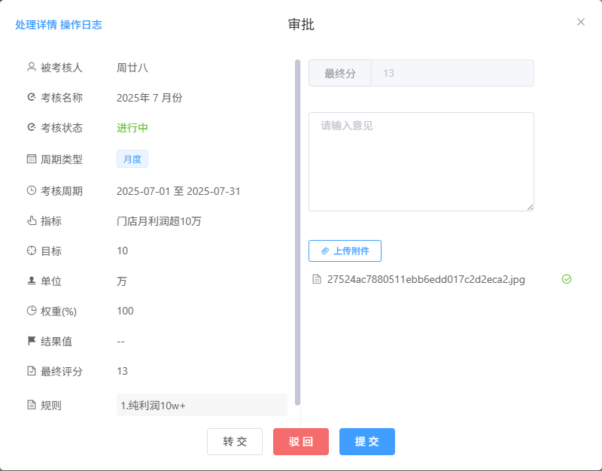Click the green success checkmark for uploaded file
The image size is (602, 471).
coord(567,279)
